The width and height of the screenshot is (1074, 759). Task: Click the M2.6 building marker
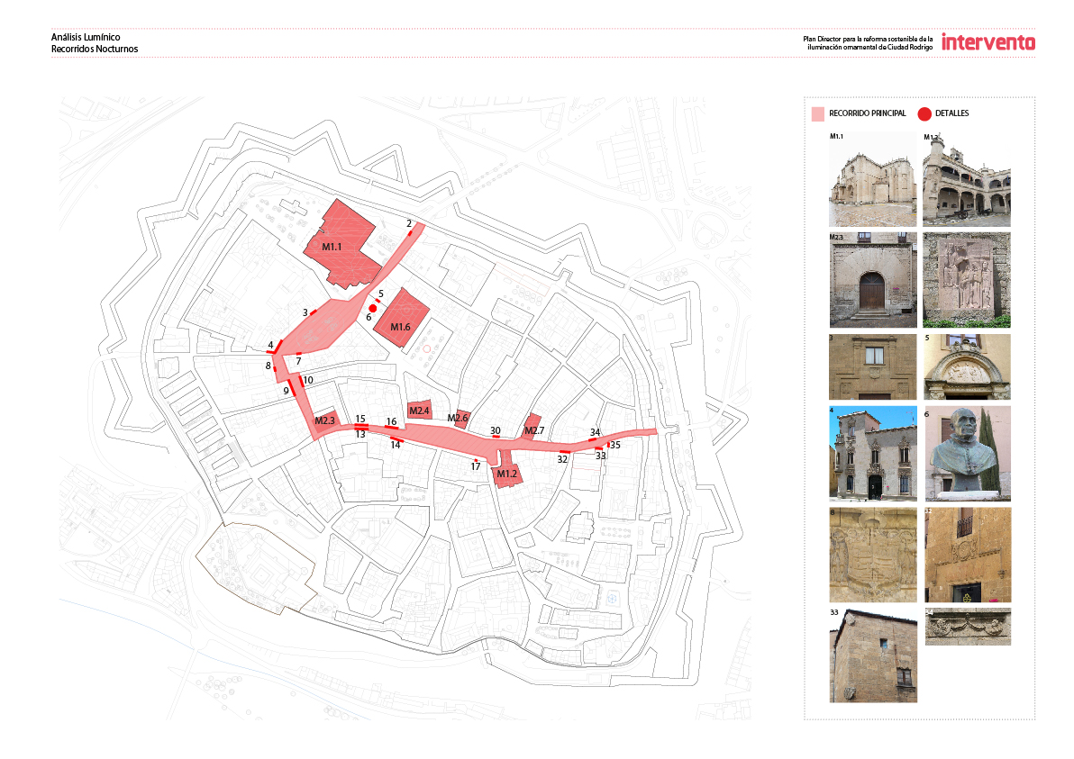459,417
